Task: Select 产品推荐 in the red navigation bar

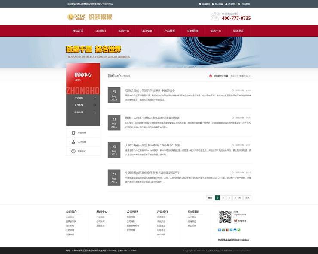Action: 170,31
